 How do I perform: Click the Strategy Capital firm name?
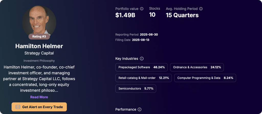coord(39,53)
